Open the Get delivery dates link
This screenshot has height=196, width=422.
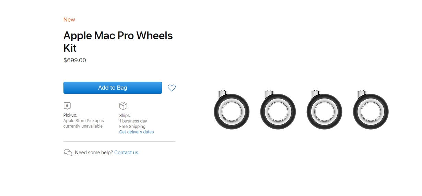(136, 132)
